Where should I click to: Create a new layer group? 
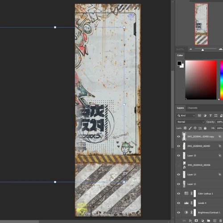pos(209,221)
